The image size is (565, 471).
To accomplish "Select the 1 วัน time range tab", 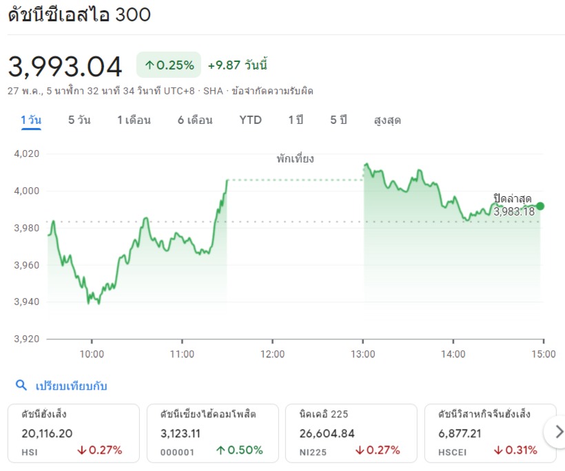I will [x=31, y=120].
